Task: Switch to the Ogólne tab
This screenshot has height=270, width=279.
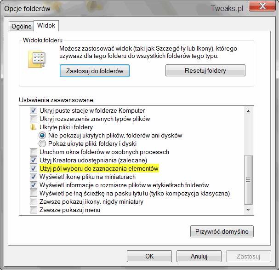Action: click(21, 26)
